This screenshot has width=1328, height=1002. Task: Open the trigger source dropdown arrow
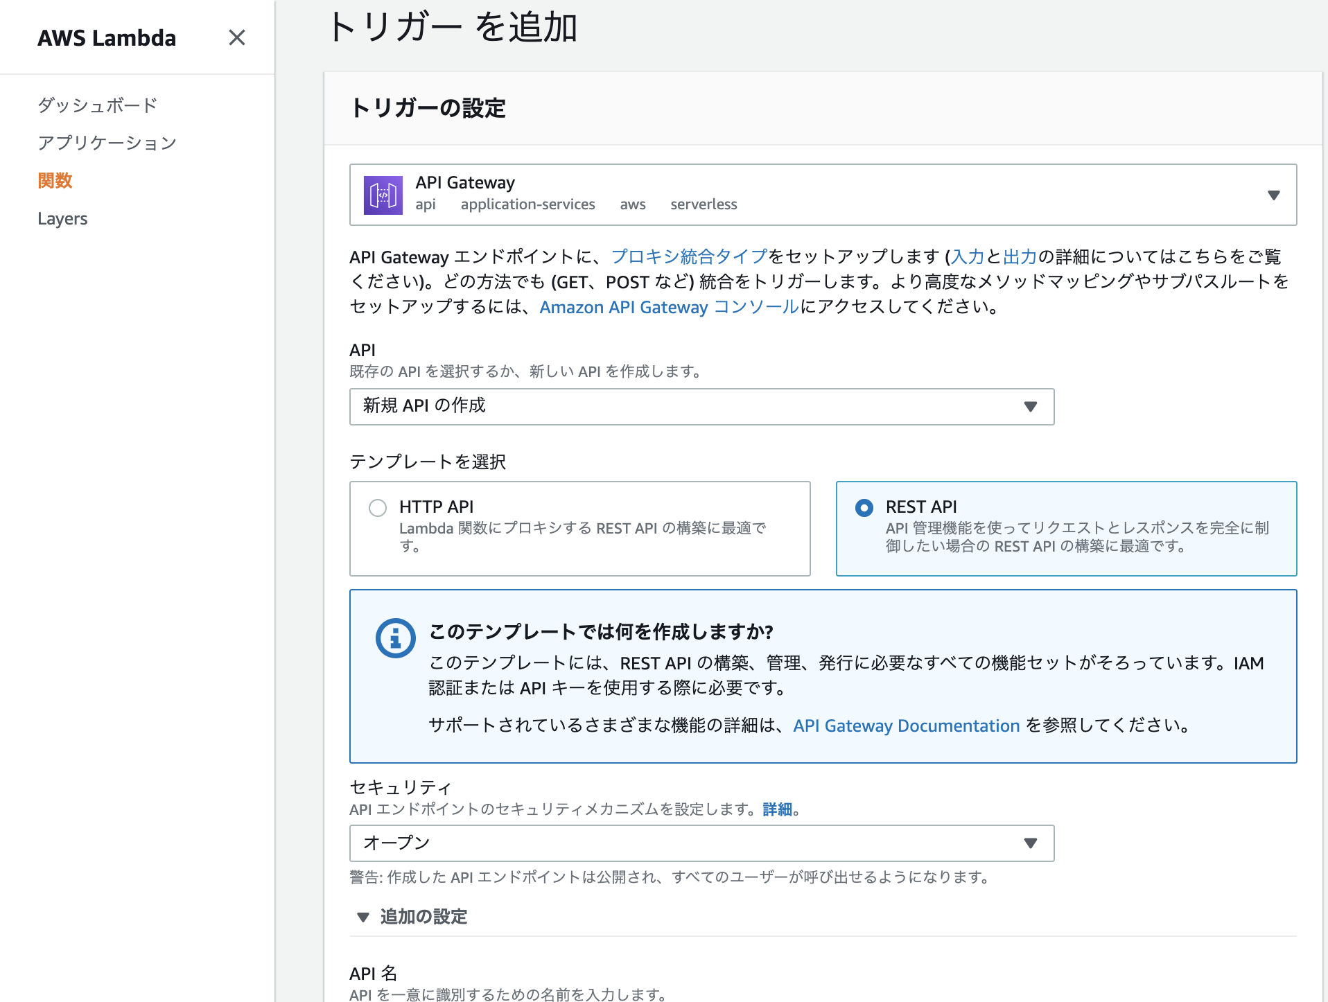[x=1273, y=195]
